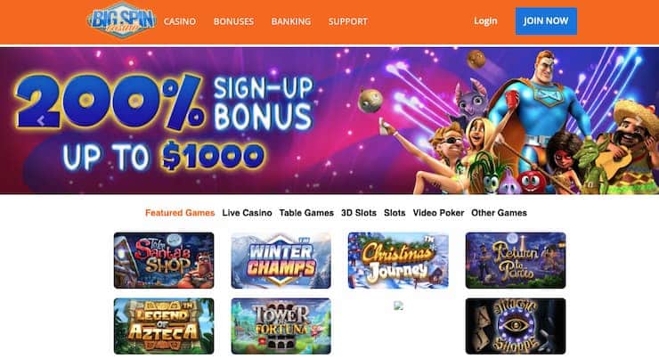Switch to the 3D Slots tab
Viewport: 659px width, 359px height.
pyautogui.click(x=359, y=213)
